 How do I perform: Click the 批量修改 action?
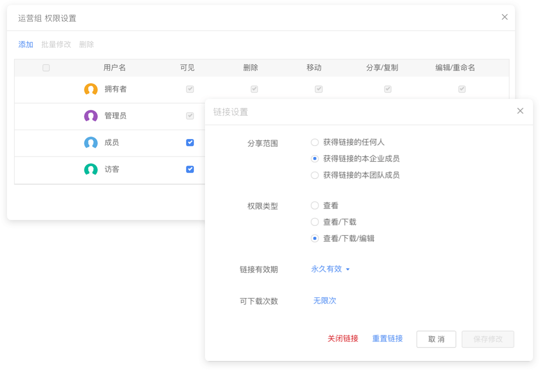pos(56,44)
